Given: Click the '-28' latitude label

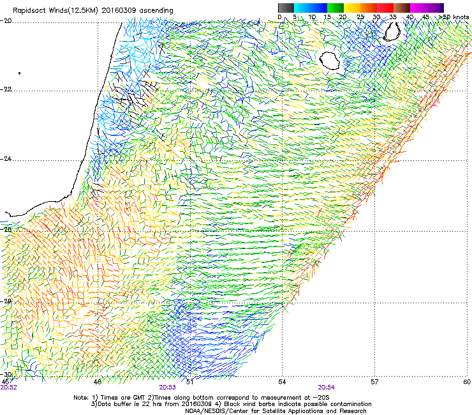Looking at the screenshot, I should (6, 301).
